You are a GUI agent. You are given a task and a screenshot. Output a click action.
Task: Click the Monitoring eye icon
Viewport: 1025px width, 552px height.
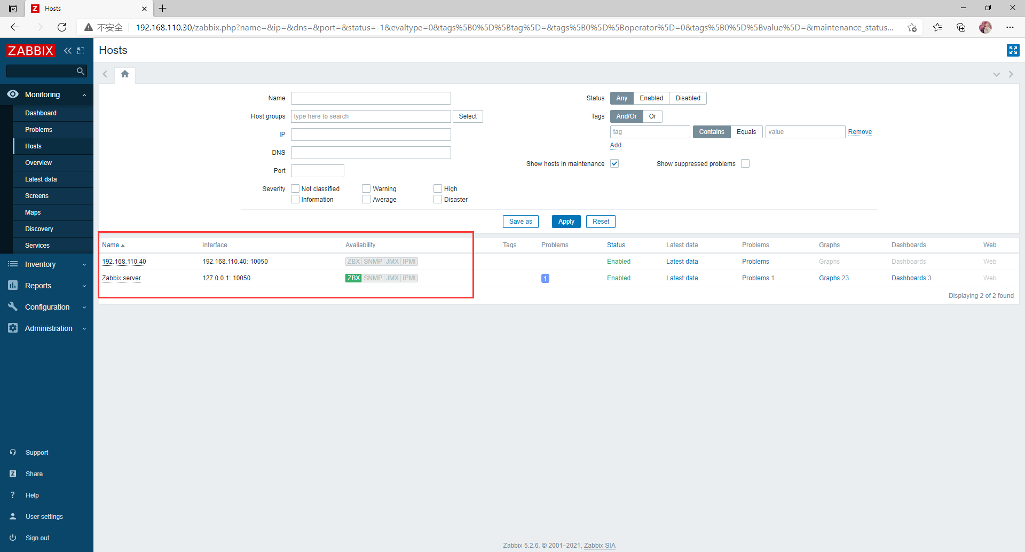[13, 94]
